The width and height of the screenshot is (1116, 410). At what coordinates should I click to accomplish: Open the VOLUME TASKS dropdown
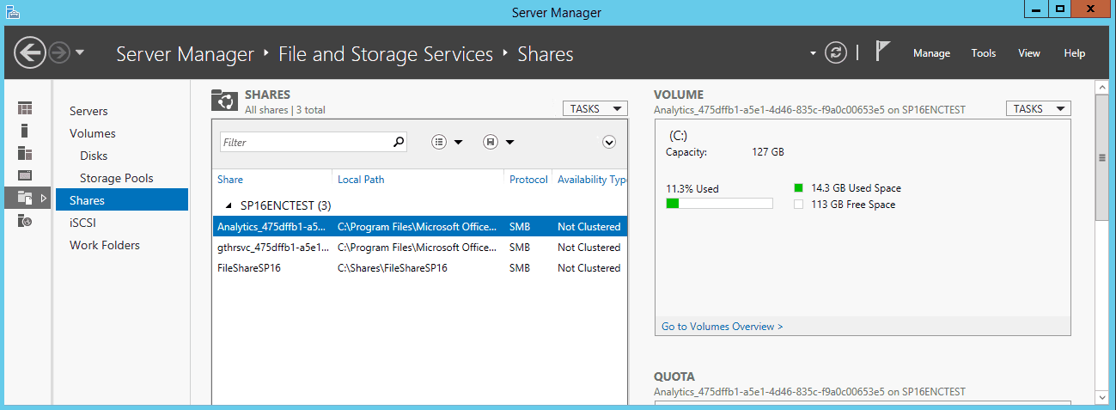tap(1039, 109)
